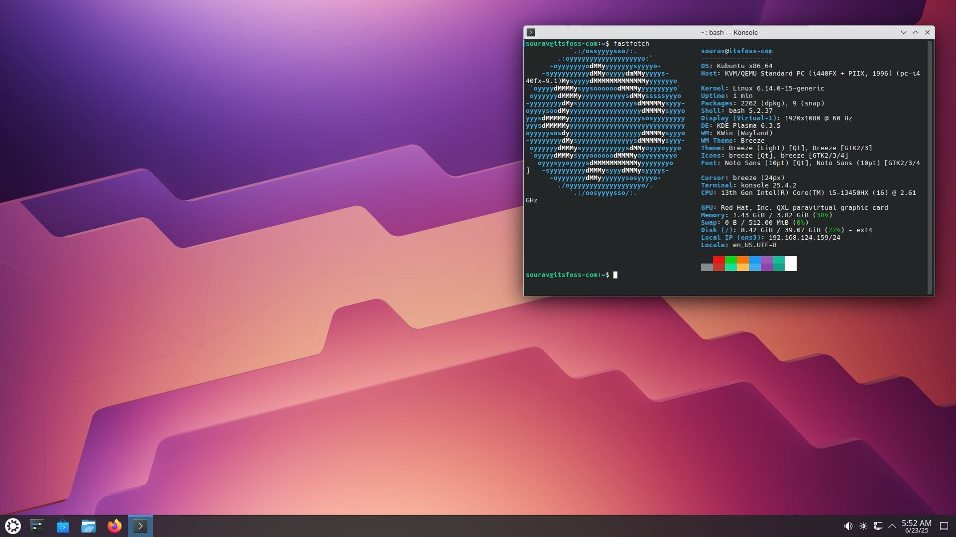Minimize the Konsole window

pyautogui.click(x=903, y=32)
